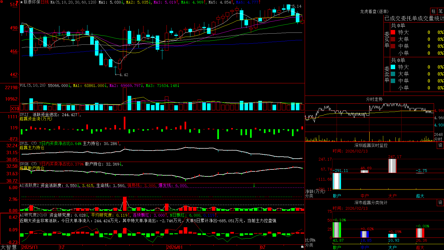Click the 深市超赢分类统计 title
This screenshot has height=250, width=444.
click(371, 202)
